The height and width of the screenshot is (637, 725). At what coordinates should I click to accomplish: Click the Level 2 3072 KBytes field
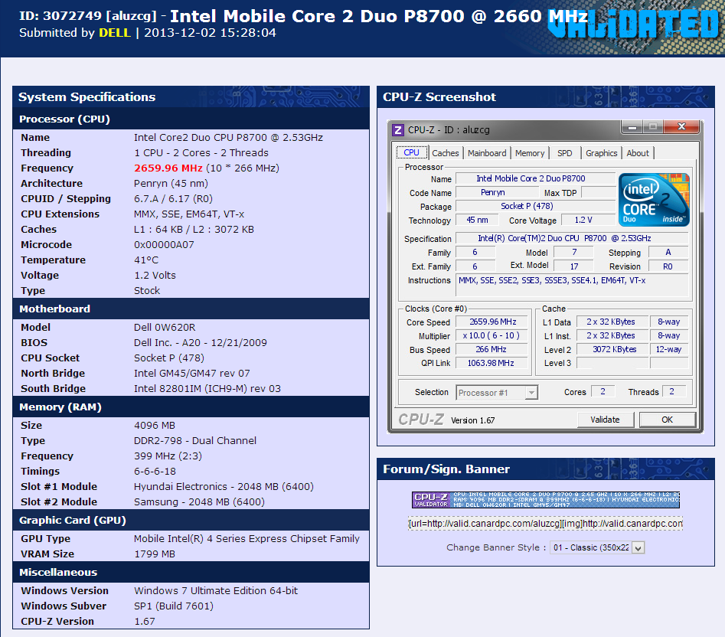click(x=614, y=349)
